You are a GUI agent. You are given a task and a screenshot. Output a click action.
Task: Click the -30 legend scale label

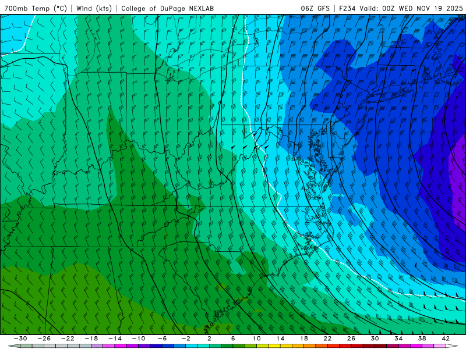[20, 339]
